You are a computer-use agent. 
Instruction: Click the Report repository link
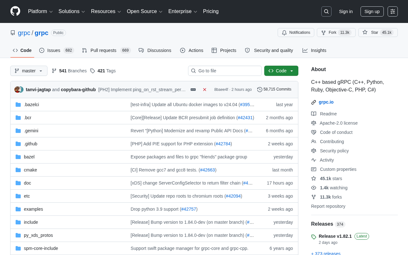pos(328,206)
